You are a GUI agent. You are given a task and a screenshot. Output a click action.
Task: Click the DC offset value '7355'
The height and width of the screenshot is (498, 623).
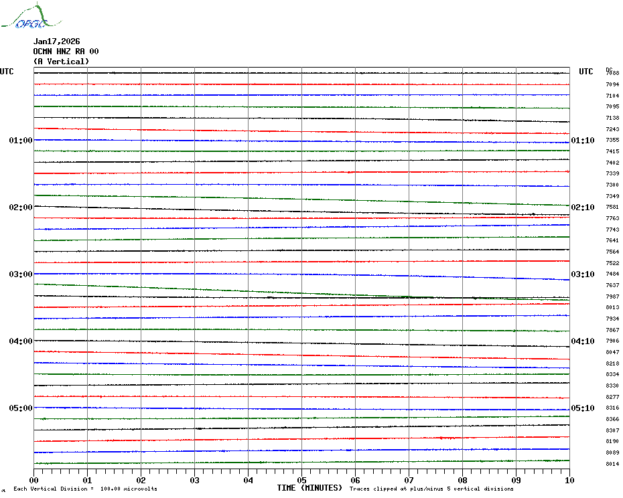[612, 140]
